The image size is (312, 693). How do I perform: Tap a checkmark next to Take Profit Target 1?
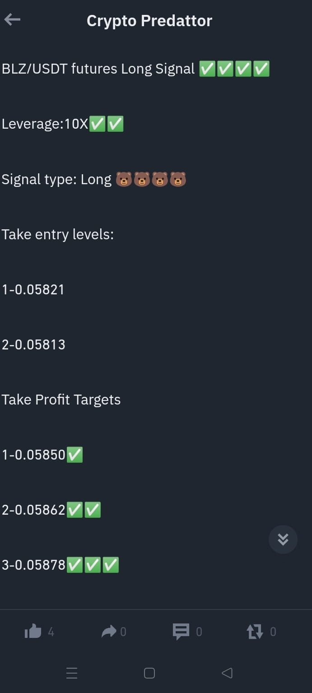(75, 454)
